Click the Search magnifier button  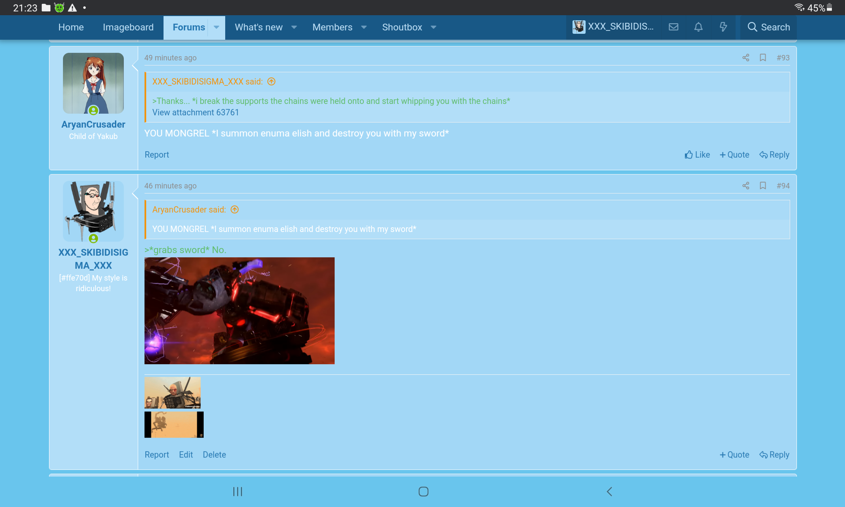[x=769, y=27]
